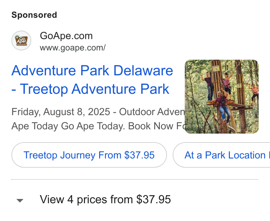The height and width of the screenshot is (221, 270).
Task: Expand View 4 prices from $37.95
Action: (106, 199)
